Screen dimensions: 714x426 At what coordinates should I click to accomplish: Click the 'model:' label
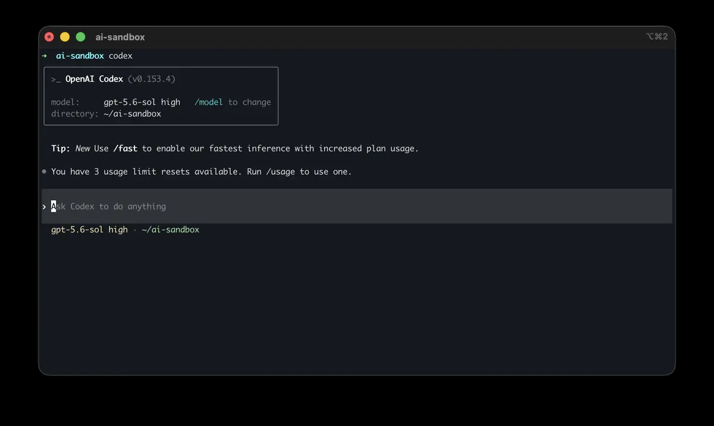coord(65,102)
